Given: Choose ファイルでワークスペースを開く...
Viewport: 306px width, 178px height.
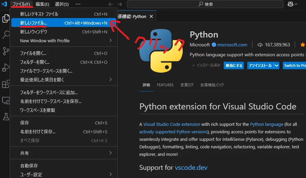Looking at the screenshot, I should (x=64, y=71).
